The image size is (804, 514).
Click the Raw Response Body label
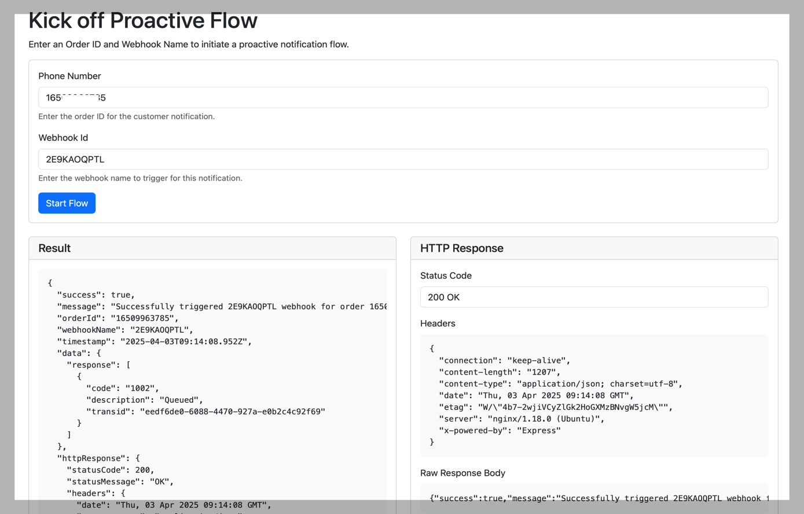(462, 473)
